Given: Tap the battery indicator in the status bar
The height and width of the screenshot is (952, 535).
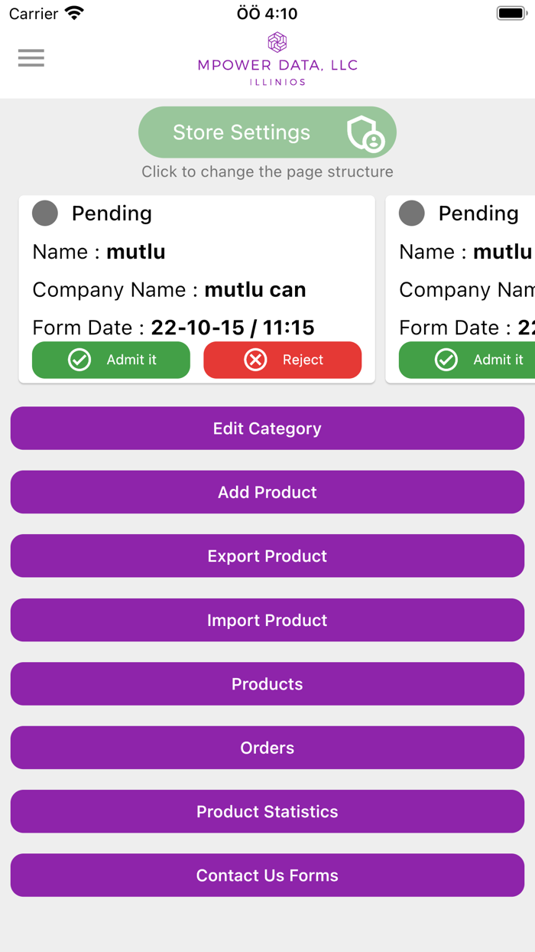Looking at the screenshot, I should pyautogui.click(x=511, y=12).
